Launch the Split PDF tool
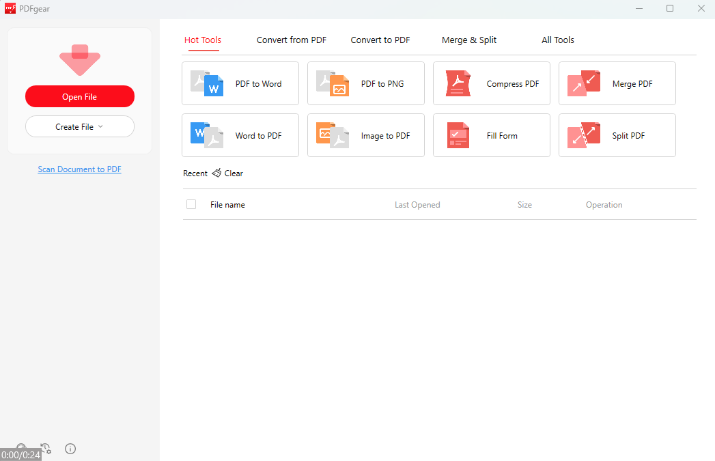This screenshot has height=461, width=715. pyautogui.click(x=617, y=135)
